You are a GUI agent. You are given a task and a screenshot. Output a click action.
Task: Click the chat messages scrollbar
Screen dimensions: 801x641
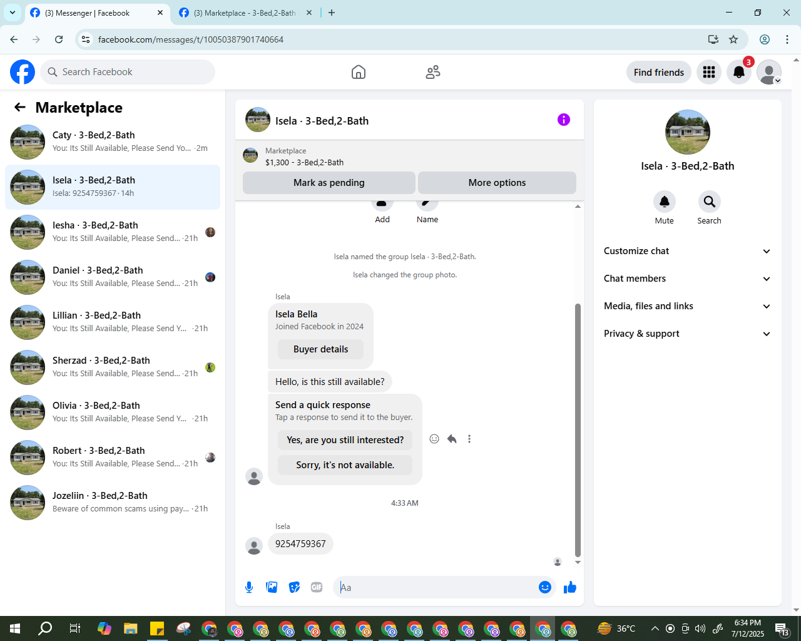click(578, 430)
